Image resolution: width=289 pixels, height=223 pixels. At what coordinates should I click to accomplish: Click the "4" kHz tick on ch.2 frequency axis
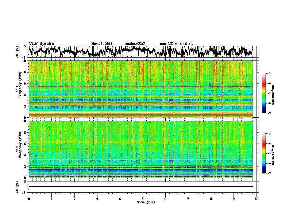pos(26,155)
